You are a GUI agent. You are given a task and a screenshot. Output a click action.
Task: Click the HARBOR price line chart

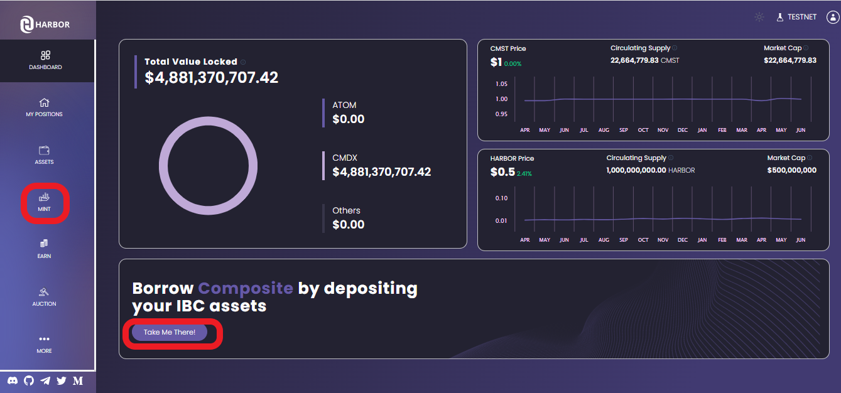click(x=663, y=219)
